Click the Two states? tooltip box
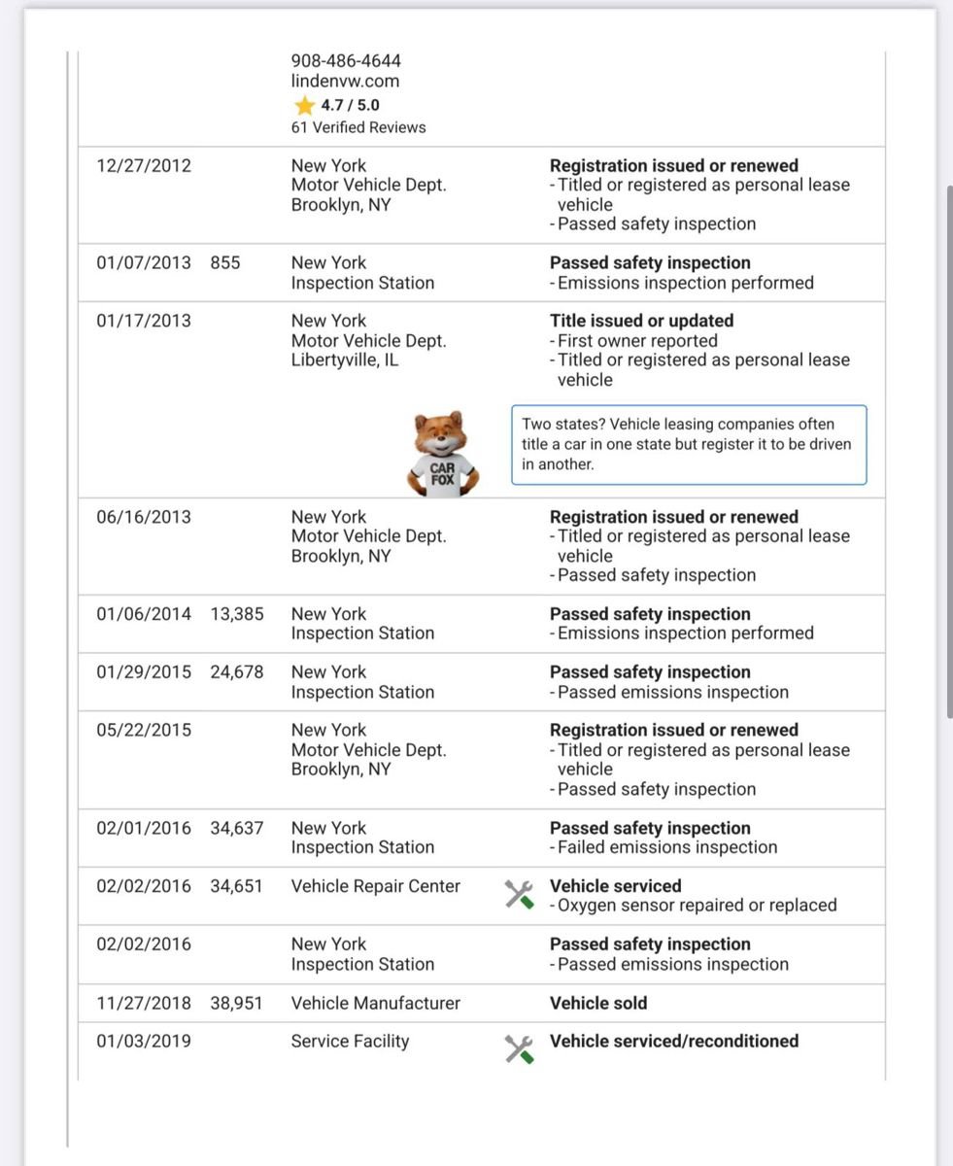This screenshot has width=953, height=1166. 689,445
